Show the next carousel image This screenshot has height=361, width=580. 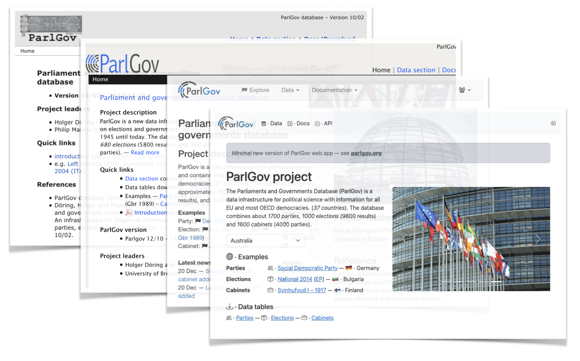(538, 239)
